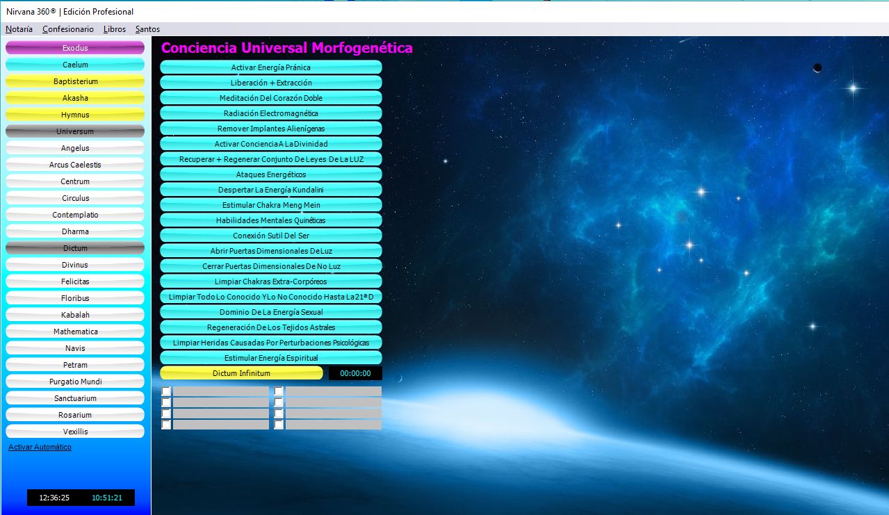Image resolution: width=889 pixels, height=515 pixels.
Task: Select the Petram sidebar button
Action: click(75, 365)
